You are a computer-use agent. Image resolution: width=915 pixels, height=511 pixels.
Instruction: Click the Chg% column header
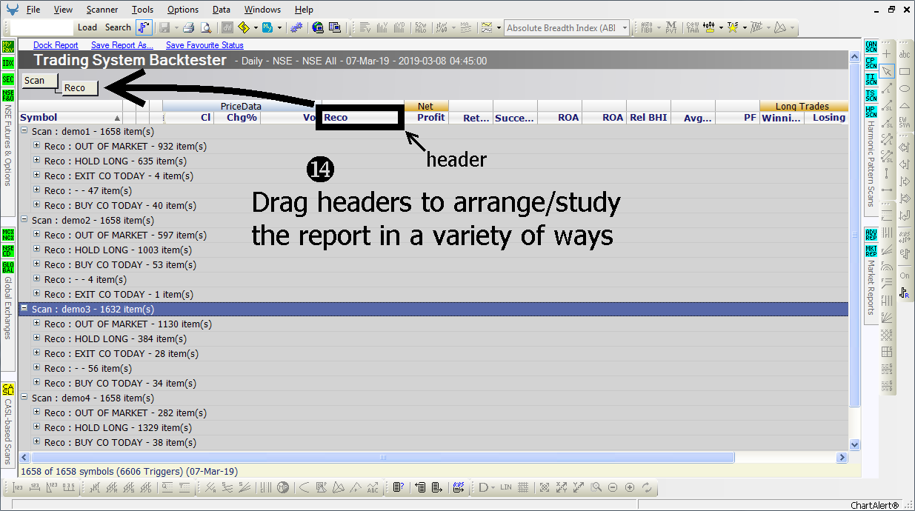point(237,117)
